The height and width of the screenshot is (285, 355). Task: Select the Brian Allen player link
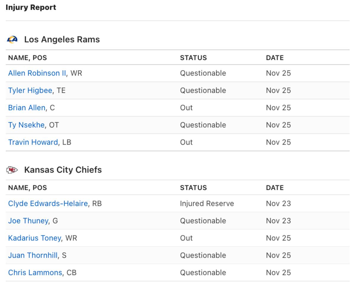click(x=27, y=108)
